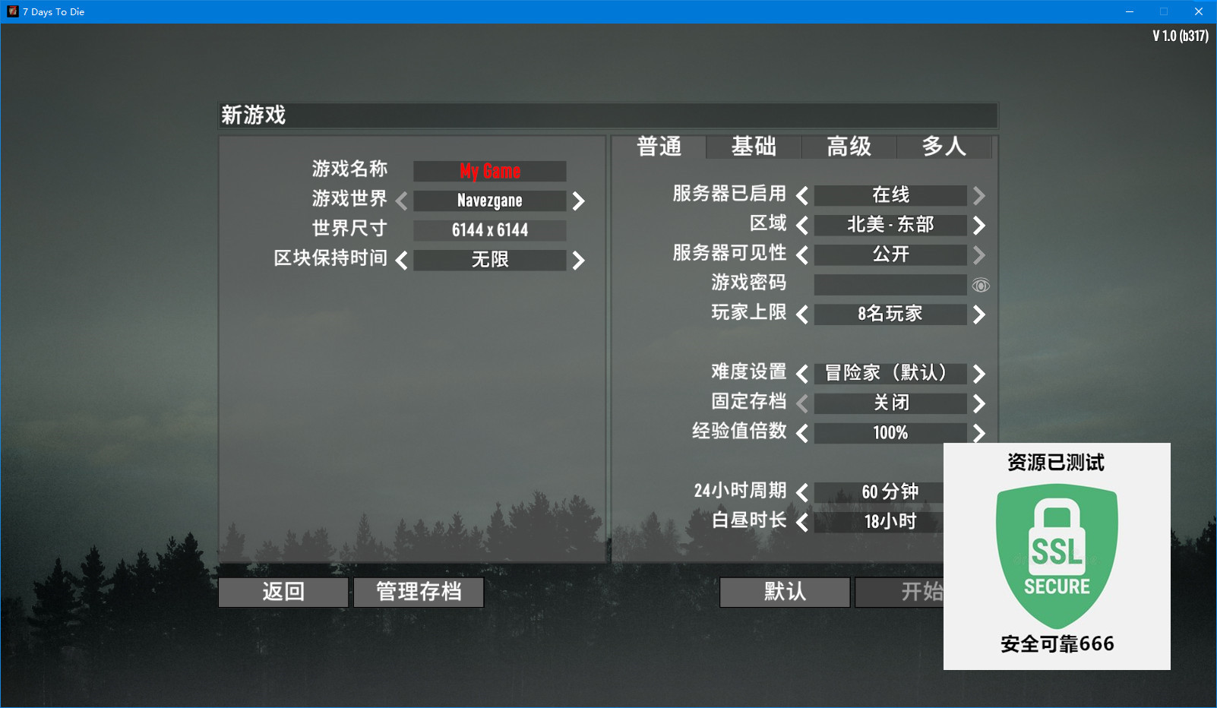
Task: Click right arrow next to 100%
Action: (x=979, y=433)
